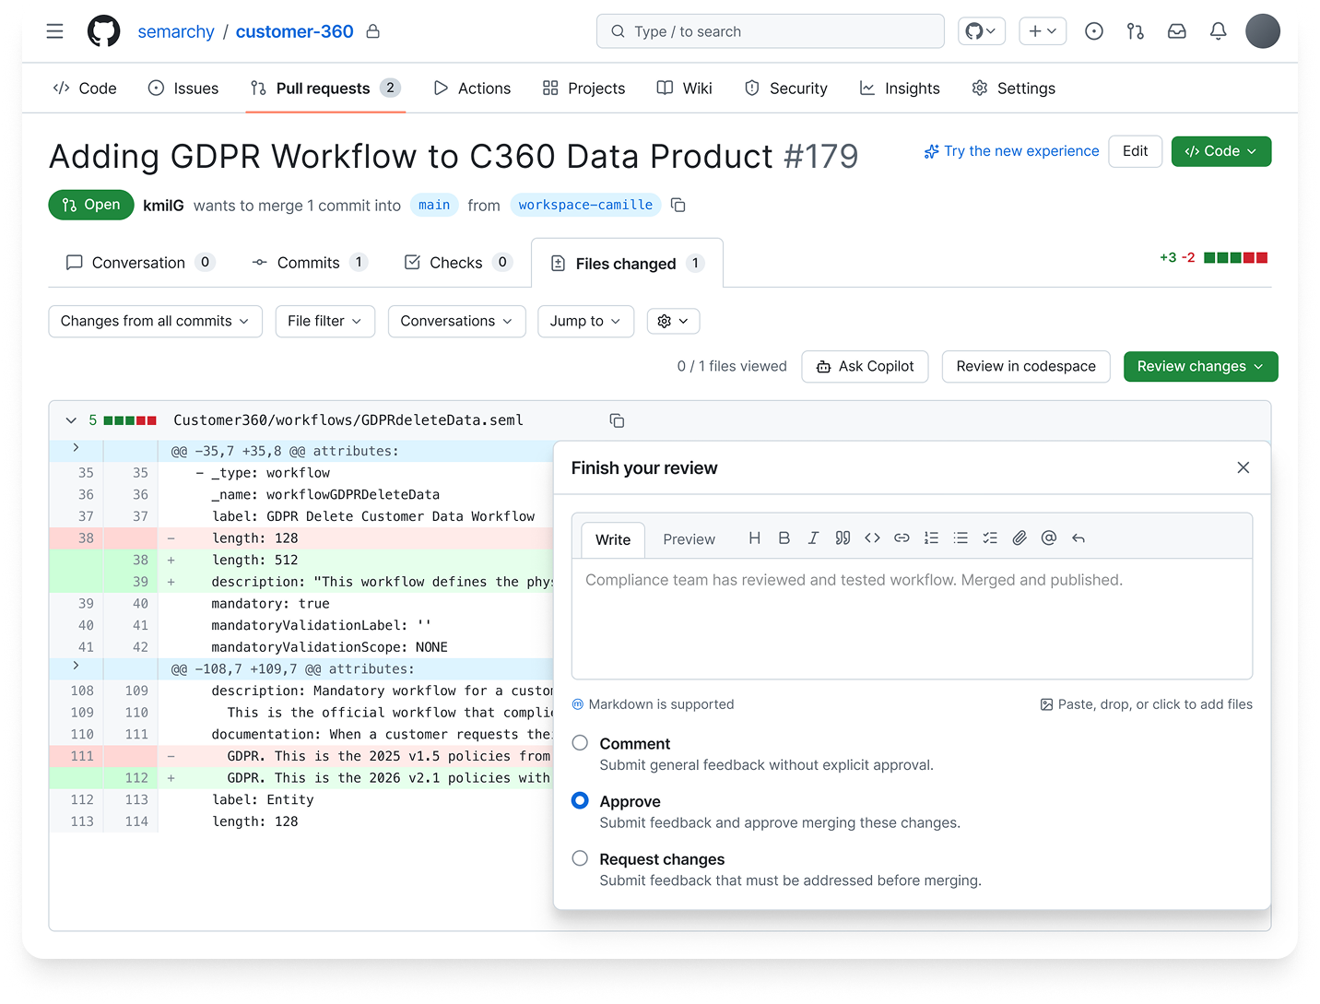Open the Copilot menu in header
The height and width of the screenshot is (1004, 1320).
pyautogui.click(x=981, y=31)
